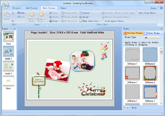Click the Redo button
Viewport: 165px width, 116px height.
pyautogui.click(x=21, y=17)
